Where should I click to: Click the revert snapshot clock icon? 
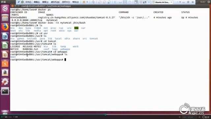click(x=105, y=2)
